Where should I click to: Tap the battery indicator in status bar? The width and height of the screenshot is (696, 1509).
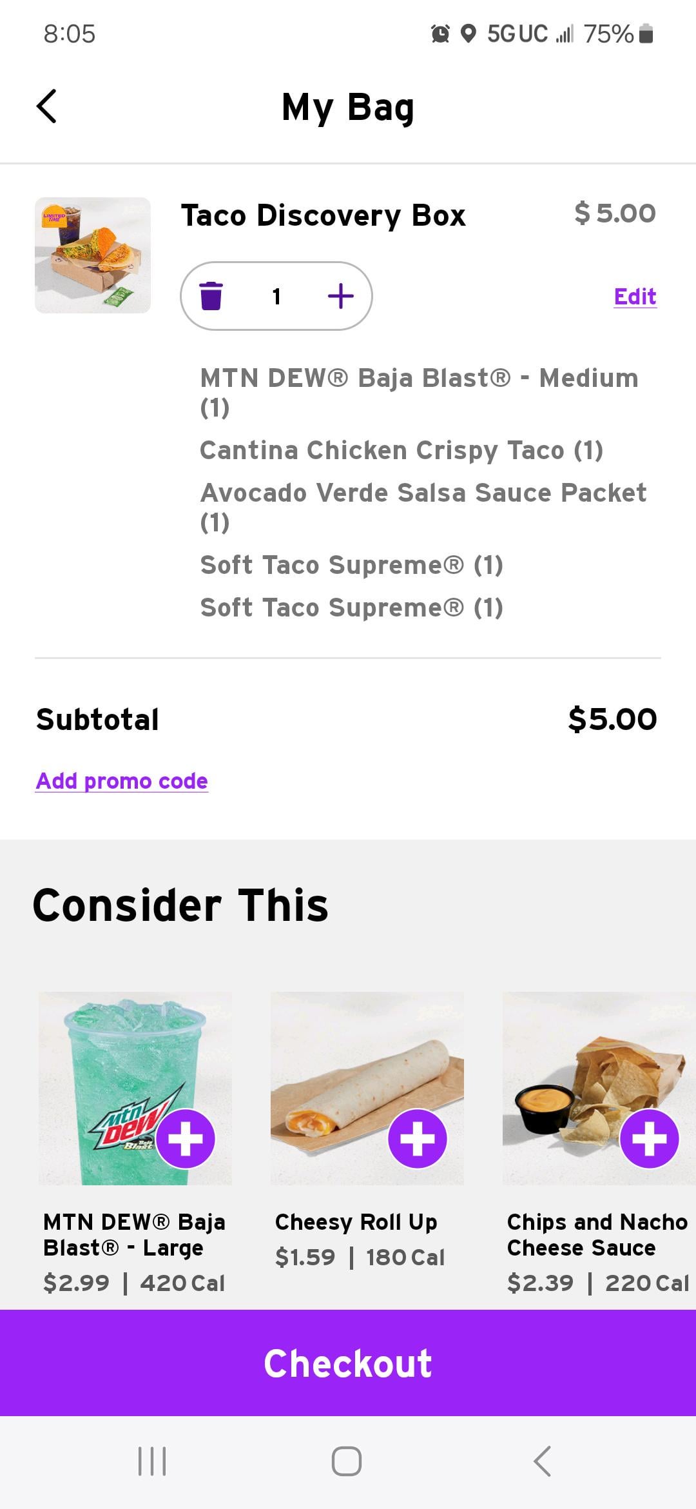646,34
